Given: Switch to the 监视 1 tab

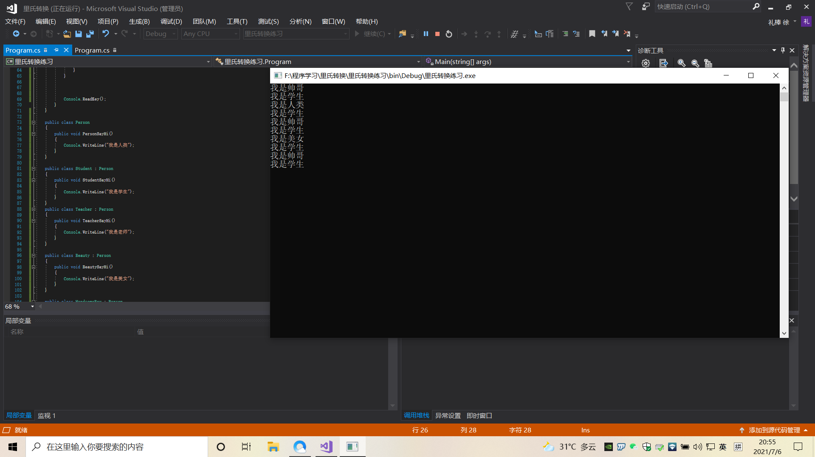Looking at the screenshot, I should pos(47,416).
